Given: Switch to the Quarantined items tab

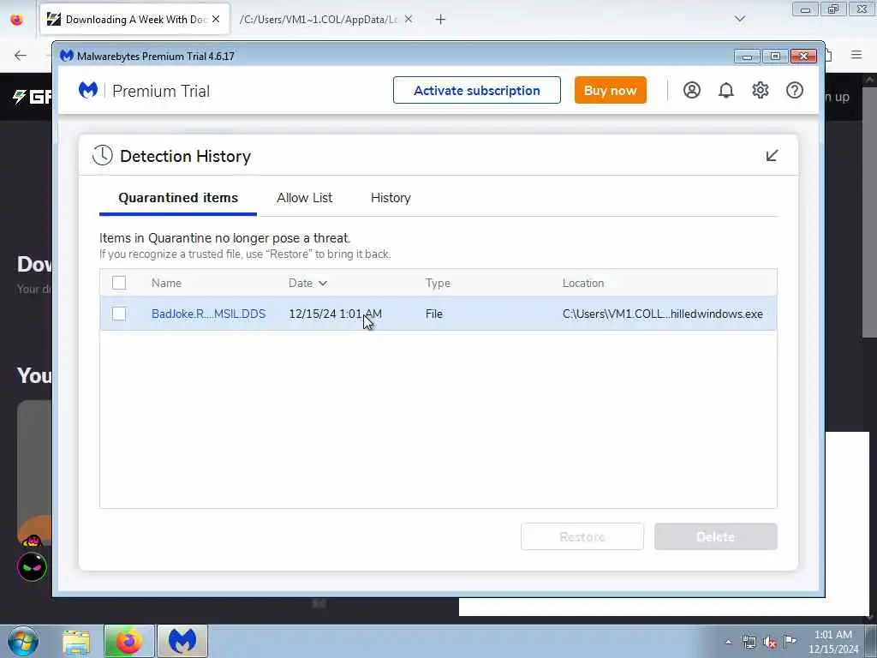Looking at the screenshot, I should tap(178, 198).
